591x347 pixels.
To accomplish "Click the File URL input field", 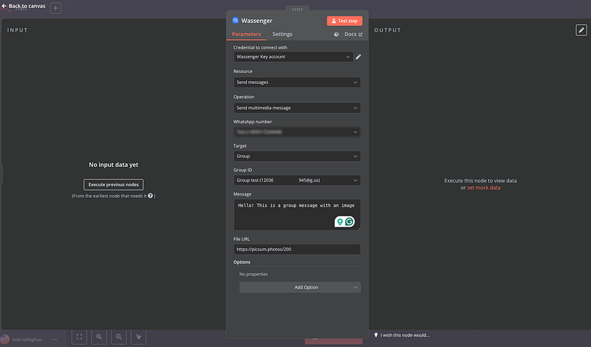I will click(x=297, y=250).
